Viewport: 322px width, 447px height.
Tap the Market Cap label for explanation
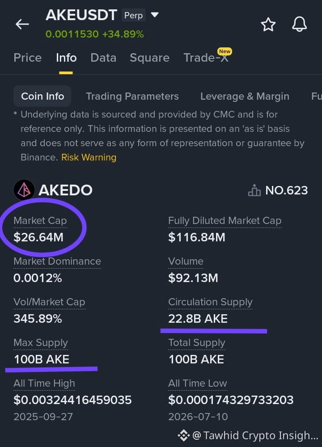[x=40, y=221]
